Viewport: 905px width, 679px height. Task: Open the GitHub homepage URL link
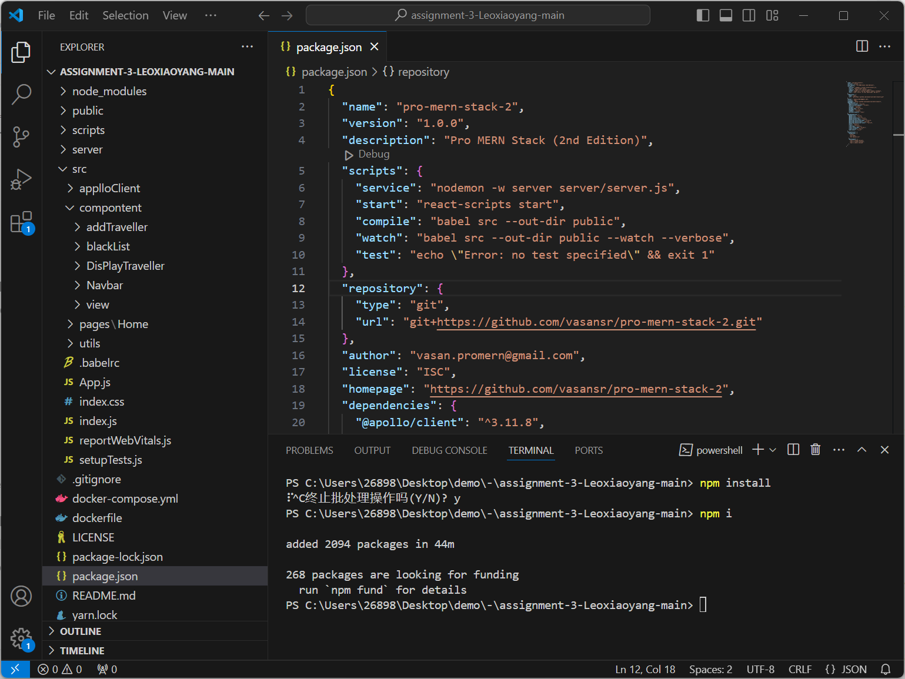coord(576,389)
